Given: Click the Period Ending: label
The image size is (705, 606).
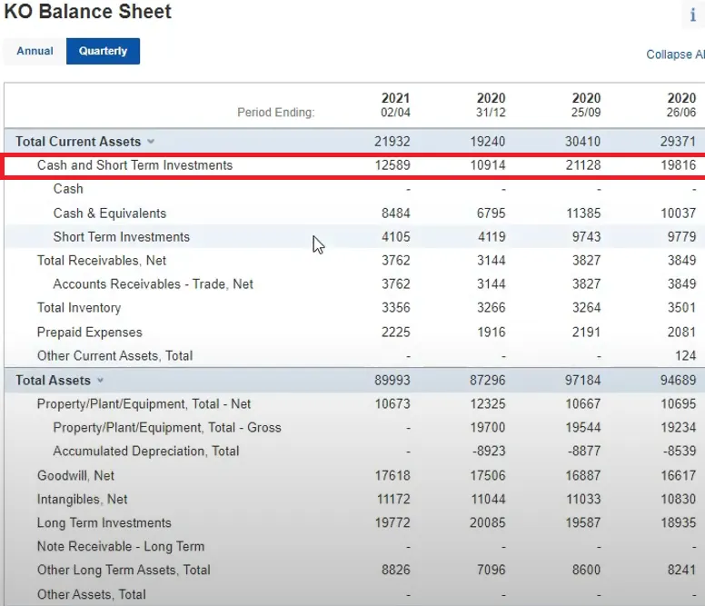Looking at the screenshot, I should (276, 113).
